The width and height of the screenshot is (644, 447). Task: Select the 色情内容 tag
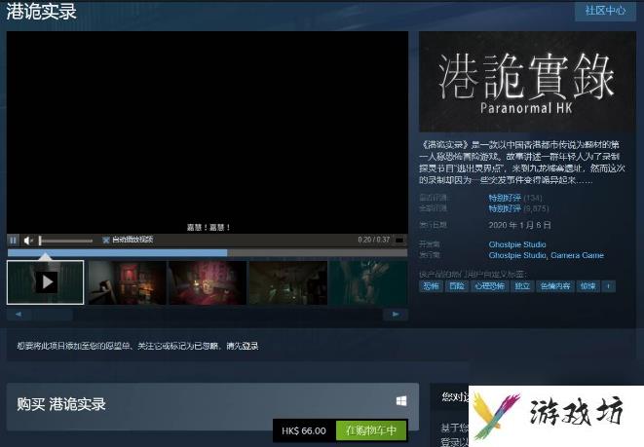[555, 286]
